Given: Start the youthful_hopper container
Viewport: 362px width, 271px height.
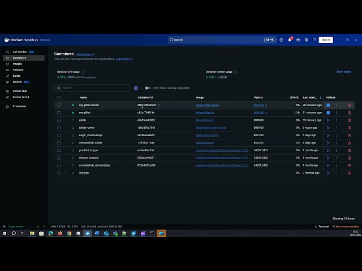Looking at the screenshot, I should click(328, 150).
